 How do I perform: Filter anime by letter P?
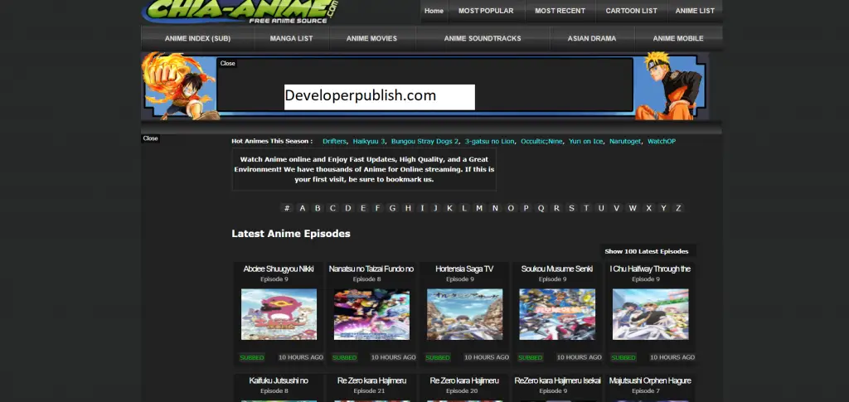coord(526,208)
